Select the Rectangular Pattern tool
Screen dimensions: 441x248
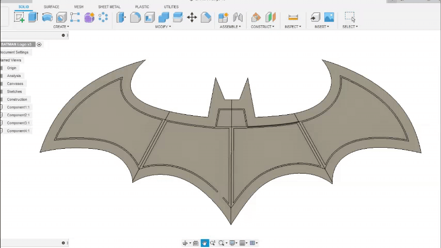point(75,18)
